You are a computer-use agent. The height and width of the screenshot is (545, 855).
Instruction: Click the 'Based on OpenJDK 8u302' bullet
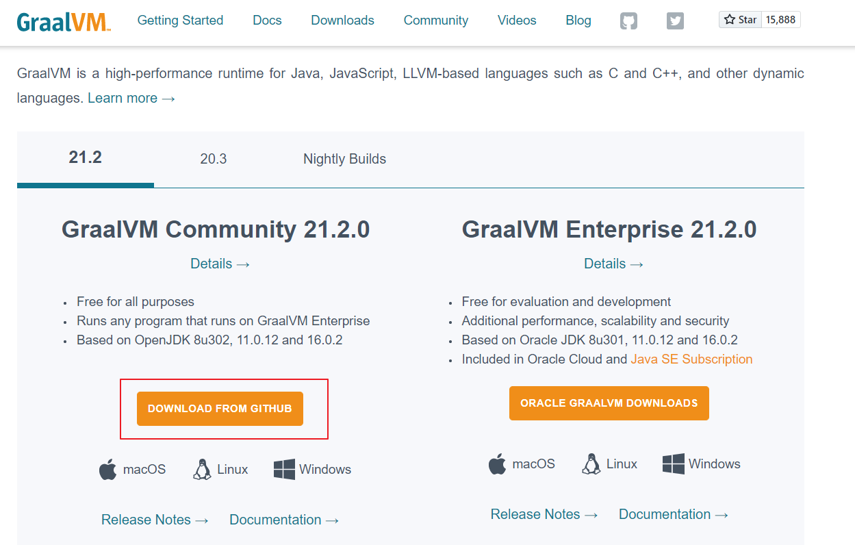209,340
